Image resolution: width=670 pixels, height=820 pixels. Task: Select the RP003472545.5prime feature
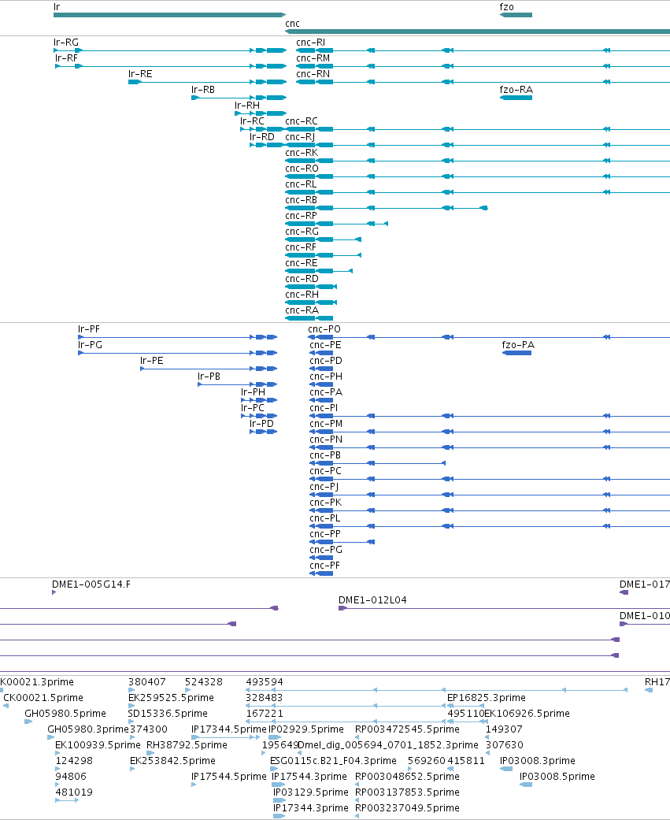357,737
